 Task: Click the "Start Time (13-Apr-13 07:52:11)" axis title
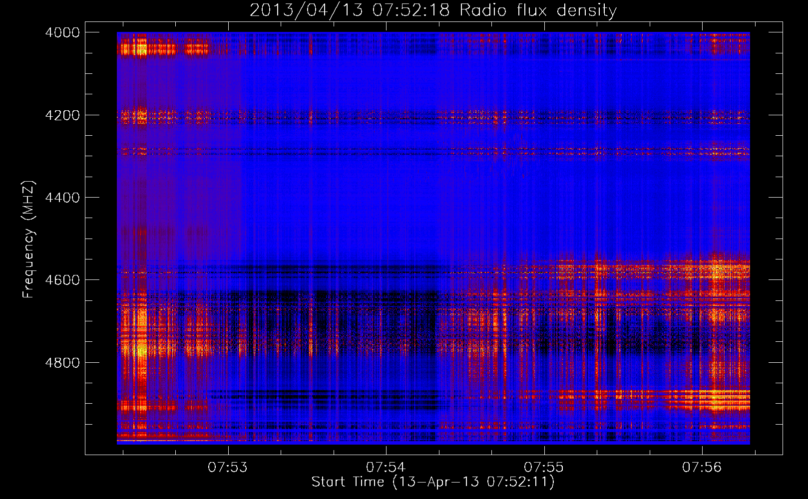pyautogui.click(x=433, y=482)
